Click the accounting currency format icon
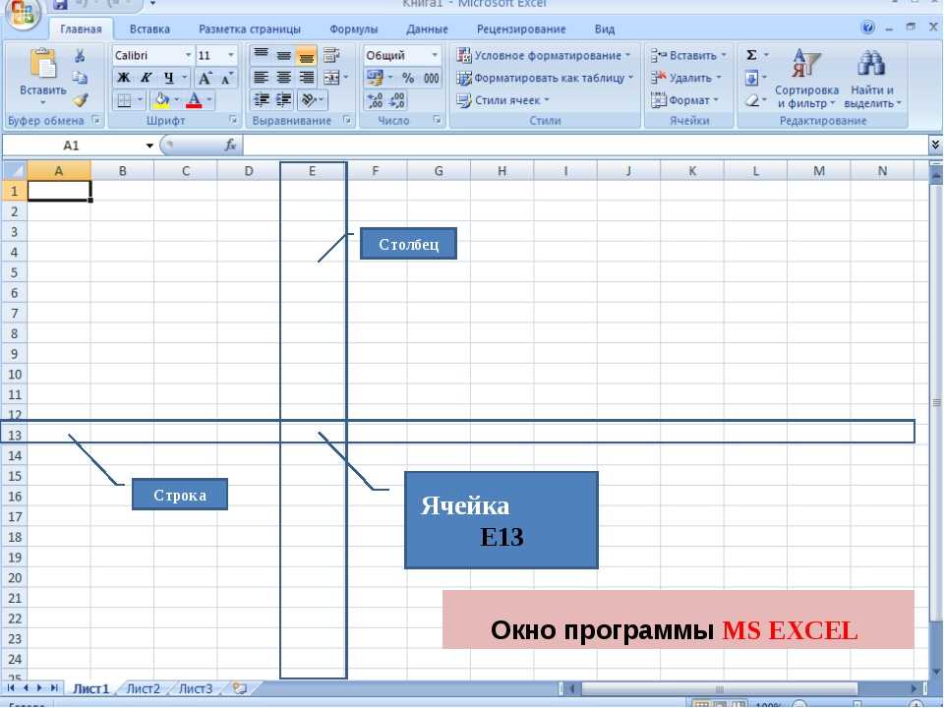This screenshot has width=944, height=708. [x=375, y=78]
